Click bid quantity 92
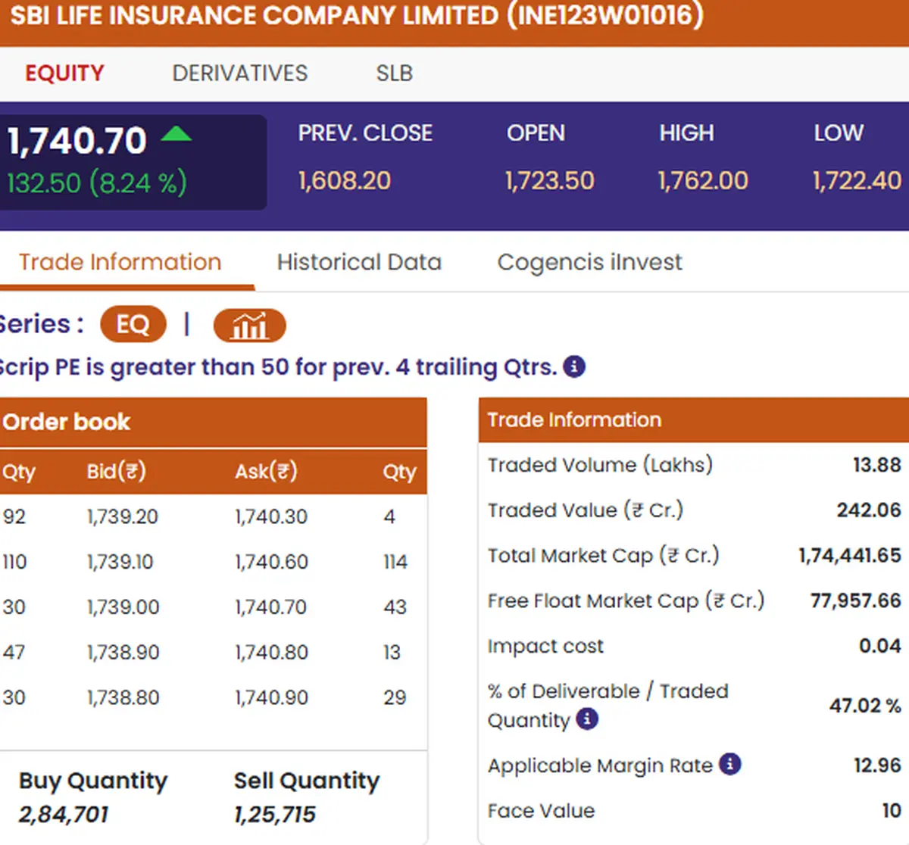Image resolution: width=909 pixels, height=845 pixels. [x=14, y=517]
